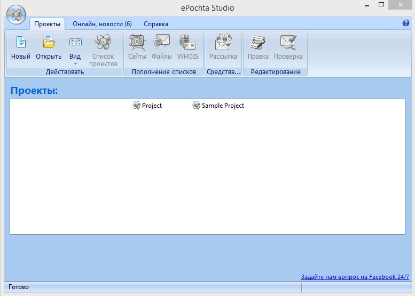Click the Готово status bar text
The height and width of the screenshot is (296, 415).
[19, 287]
